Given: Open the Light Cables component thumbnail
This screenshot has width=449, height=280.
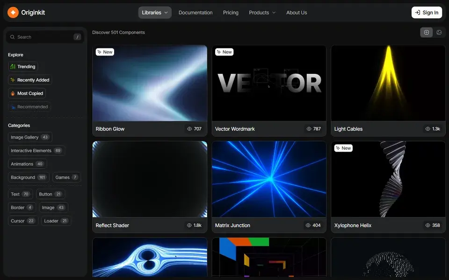Looking at the screenshot, I should tap(388, 83).
